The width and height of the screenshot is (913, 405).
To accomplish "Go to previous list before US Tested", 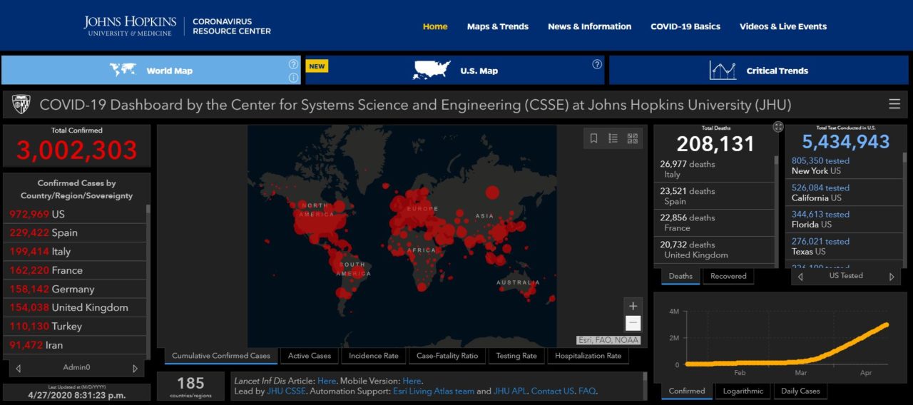I will [800, 276].
